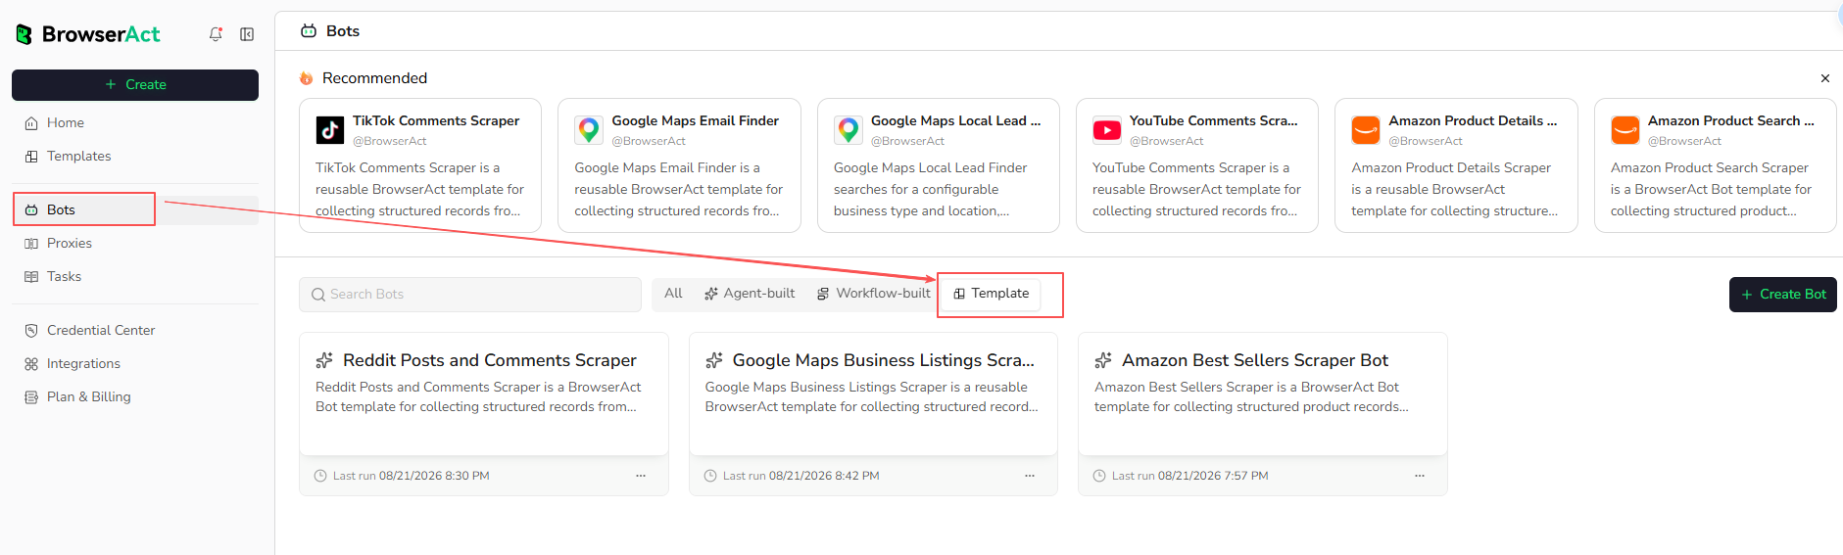
Task: Open YouTube Comments Scraper title
Action: pyautogui.click(x=1214, y=120)
